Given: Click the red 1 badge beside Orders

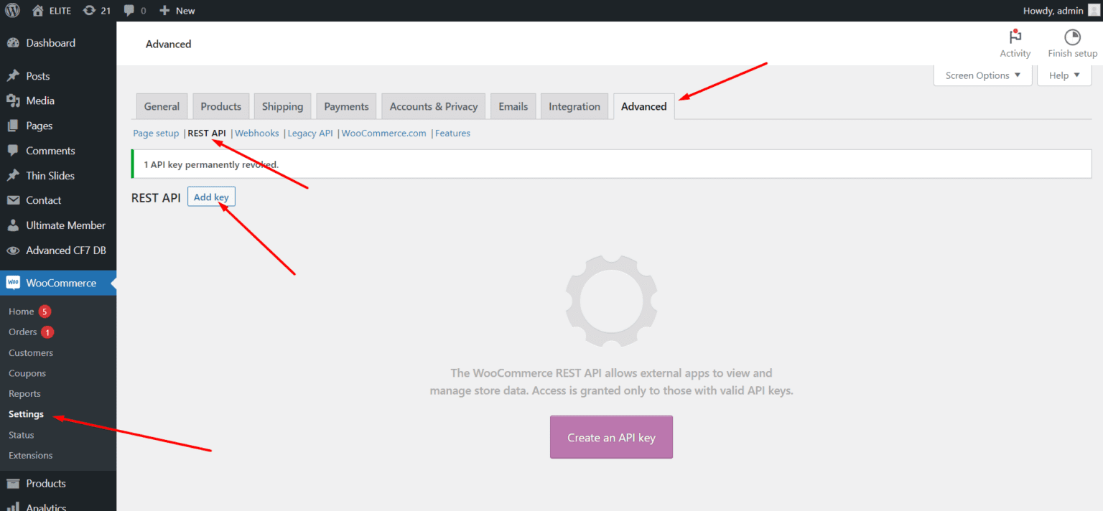Looking at the screenshot, I should coord(47,332).
